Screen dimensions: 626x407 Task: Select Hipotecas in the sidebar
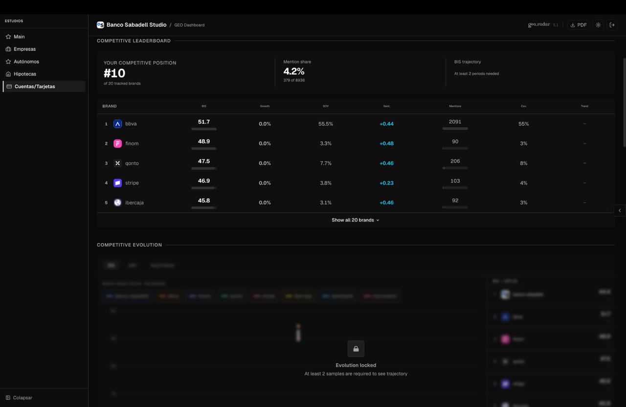24,74
